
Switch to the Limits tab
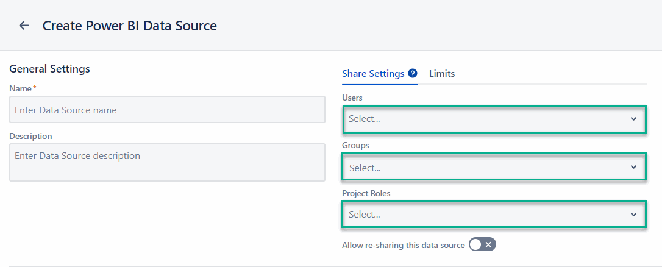442,73
